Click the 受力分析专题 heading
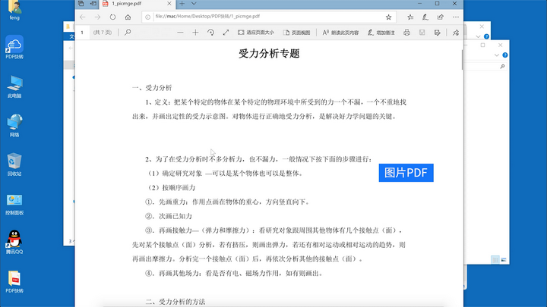The width and height of the screenshot is (547, 307). [x=269, y=54]
